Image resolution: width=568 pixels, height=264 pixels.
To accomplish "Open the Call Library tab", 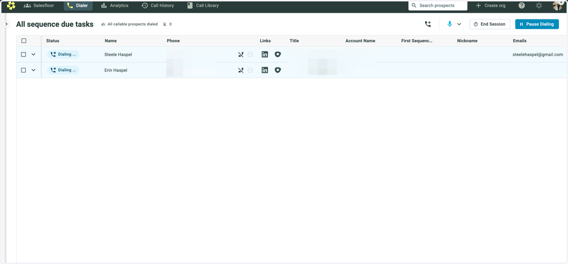I will coord(203,6).
